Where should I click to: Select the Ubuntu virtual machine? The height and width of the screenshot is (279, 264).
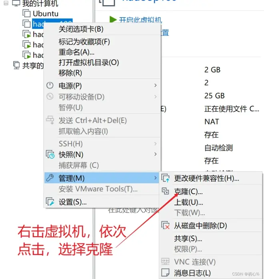(45, 14)
